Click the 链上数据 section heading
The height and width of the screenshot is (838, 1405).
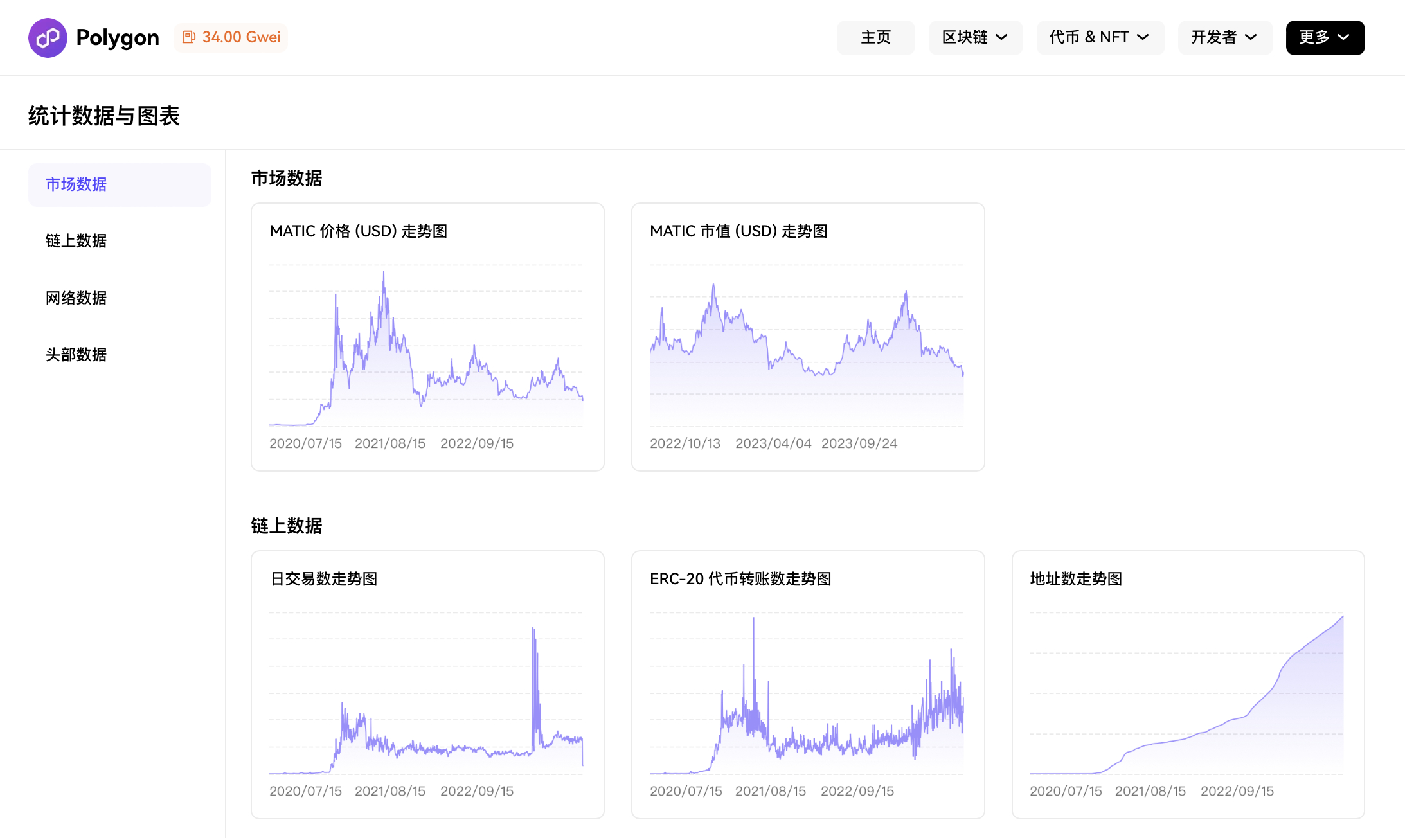coord(287,526)
